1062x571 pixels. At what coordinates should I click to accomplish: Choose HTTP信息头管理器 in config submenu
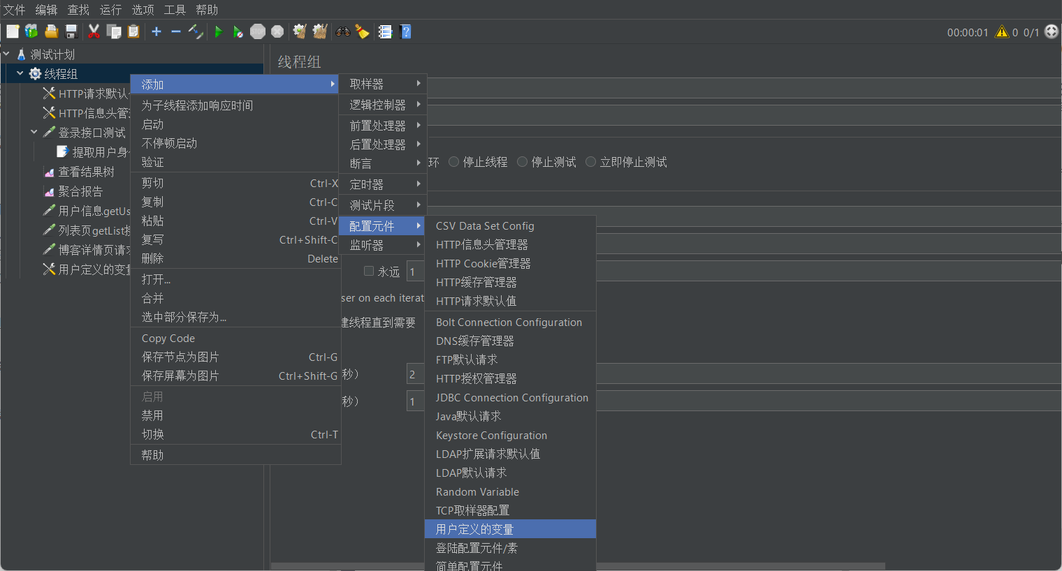point(510,245)
